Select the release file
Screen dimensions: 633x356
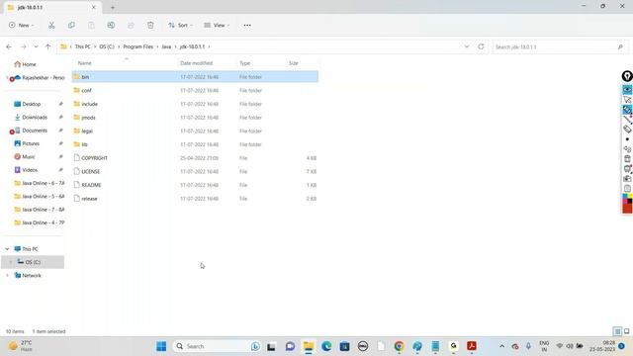(195, 199)
